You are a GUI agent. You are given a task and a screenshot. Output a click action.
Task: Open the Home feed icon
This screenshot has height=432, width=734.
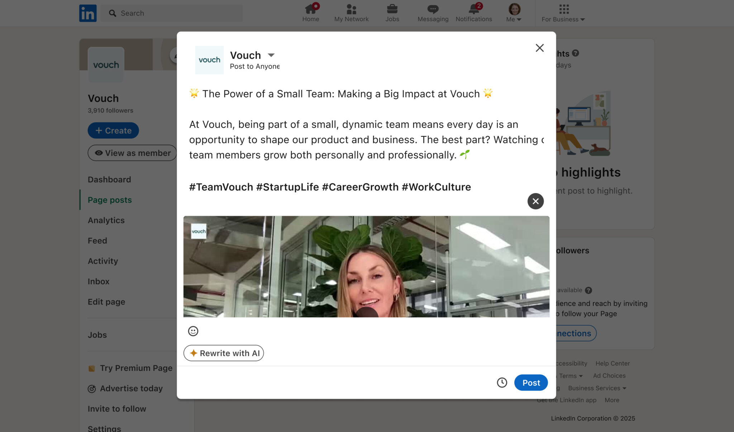pos(310,13)
